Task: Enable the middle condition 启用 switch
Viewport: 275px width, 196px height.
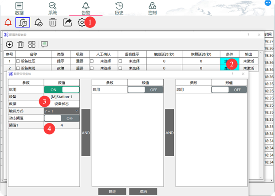Action: pos(145,90)
